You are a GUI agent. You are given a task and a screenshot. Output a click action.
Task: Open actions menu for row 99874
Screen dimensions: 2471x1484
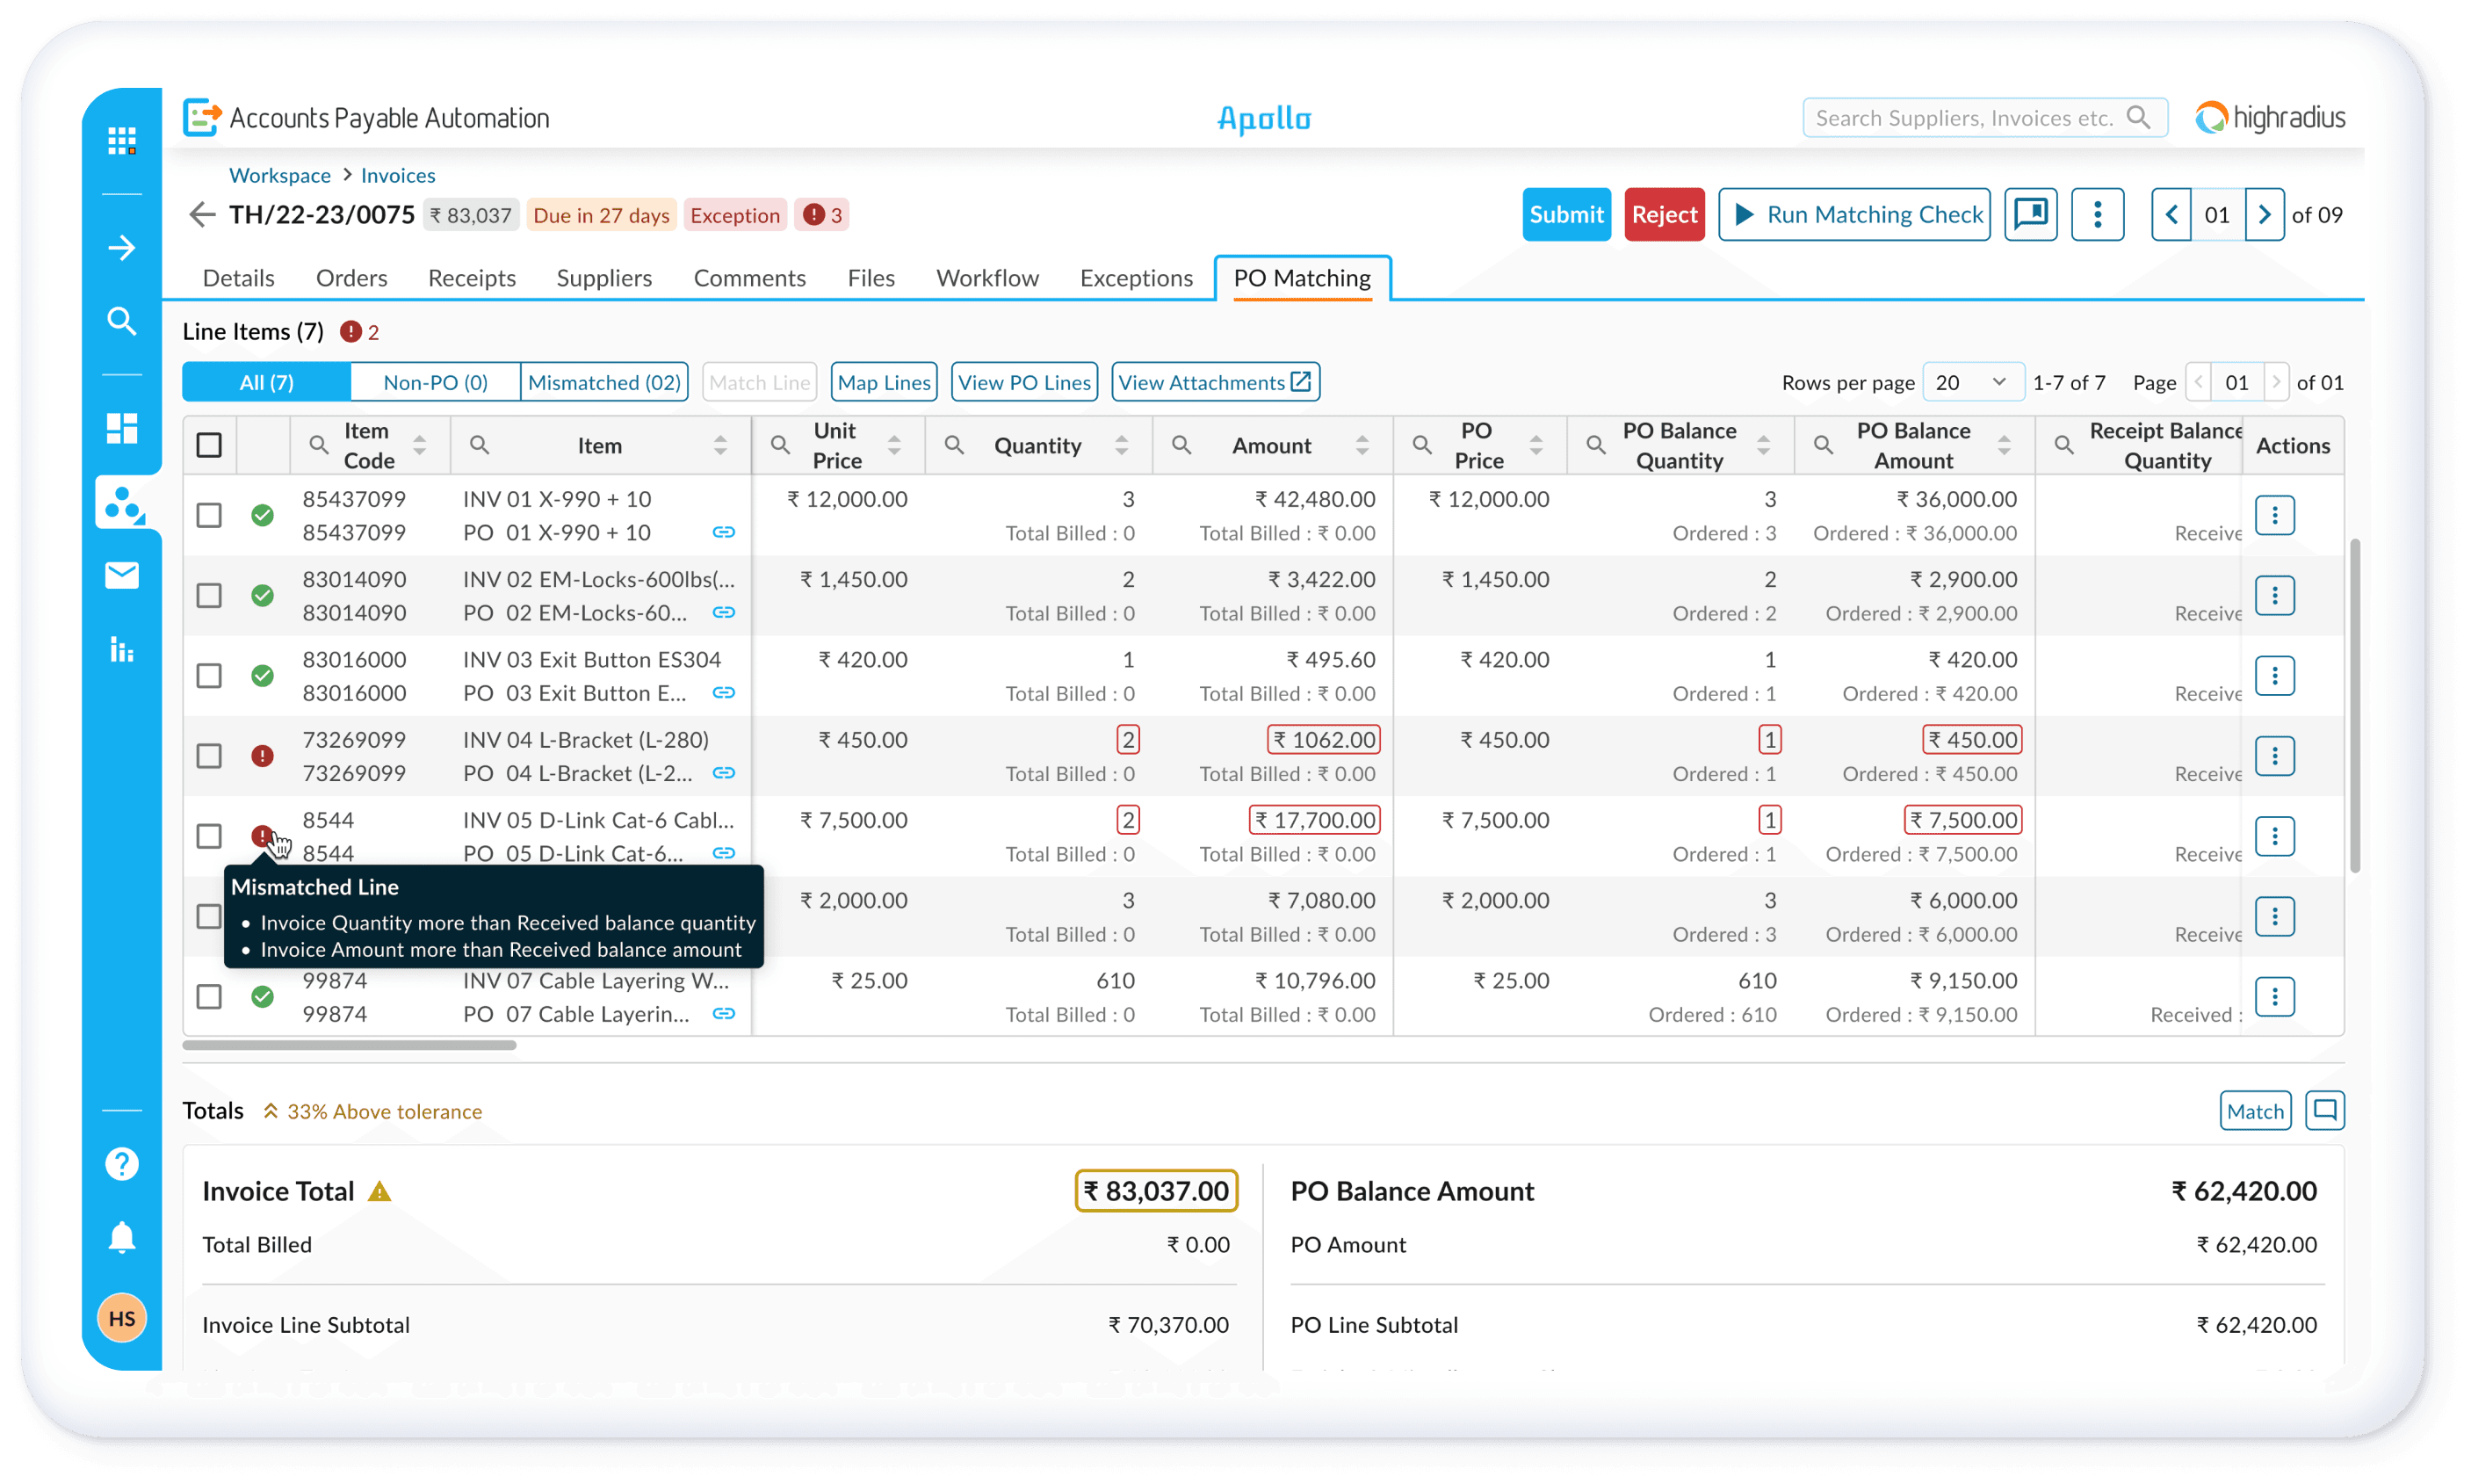tap(2274, 997)
